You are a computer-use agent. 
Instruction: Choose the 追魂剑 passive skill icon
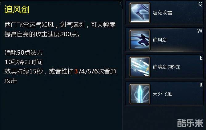[x=140, y=67]
